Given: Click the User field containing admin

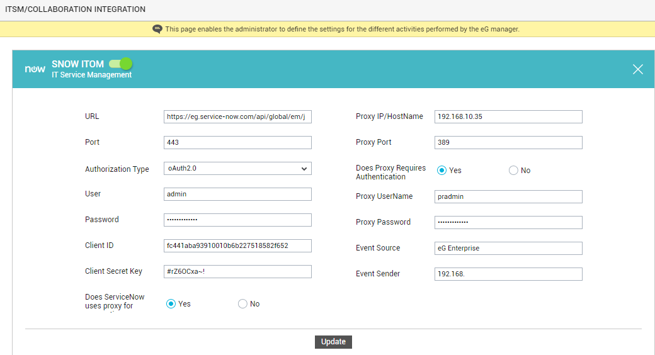Looking at the screenshot, I should coord(237,194).
